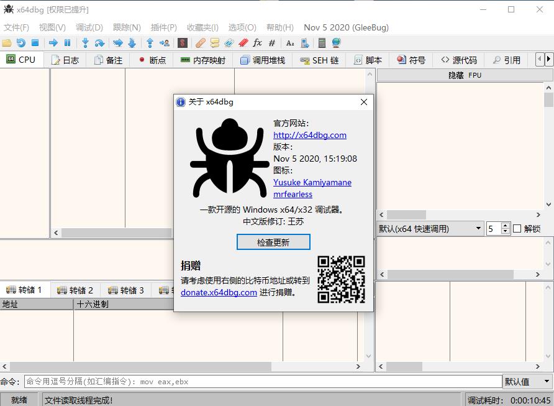Screen dimensions: 554x406
Task: Open the Variables hash icon
Action: pyautogui.click(x=271, y=43)
